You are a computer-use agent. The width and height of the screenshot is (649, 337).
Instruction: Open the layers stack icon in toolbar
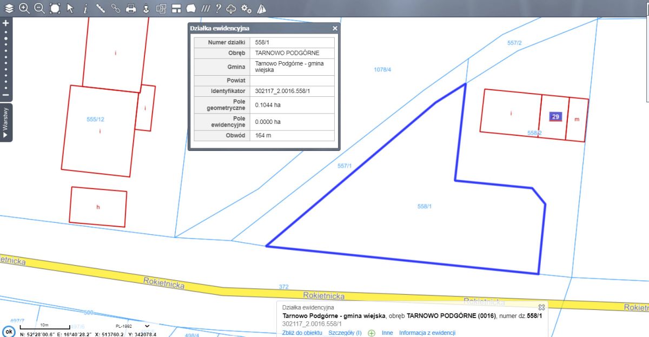(x=9, y=8)
